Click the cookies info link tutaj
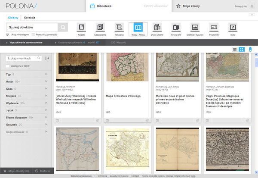Image resolution: width=258 pixels, height=178 pixels. coord(193,176)
